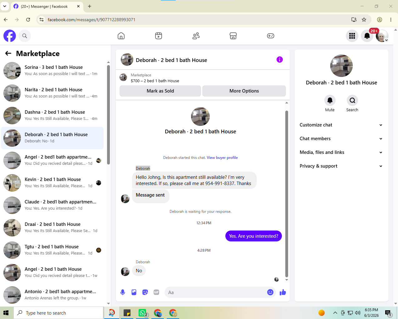Click Mark as Sold button
The image size is (398, 319).
point(160,91)
